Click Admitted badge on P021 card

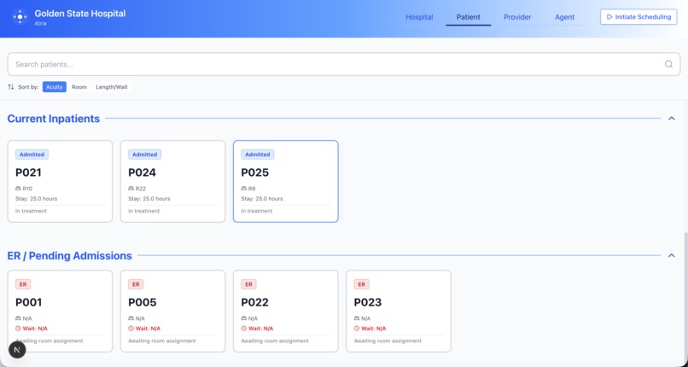[x=32, y=154]
